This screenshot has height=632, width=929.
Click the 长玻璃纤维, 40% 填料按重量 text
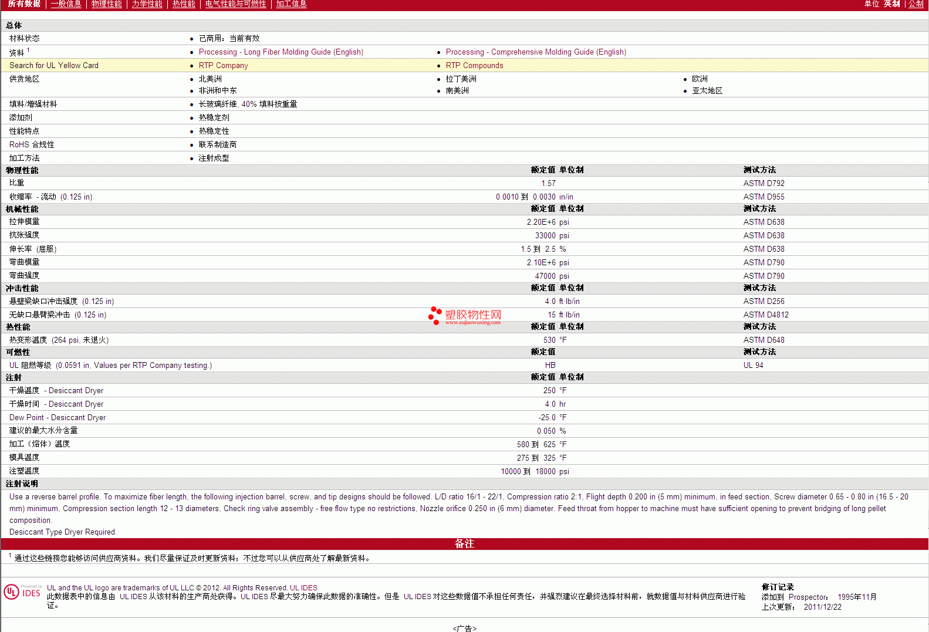pyautogui.click(x=248, y=104)
